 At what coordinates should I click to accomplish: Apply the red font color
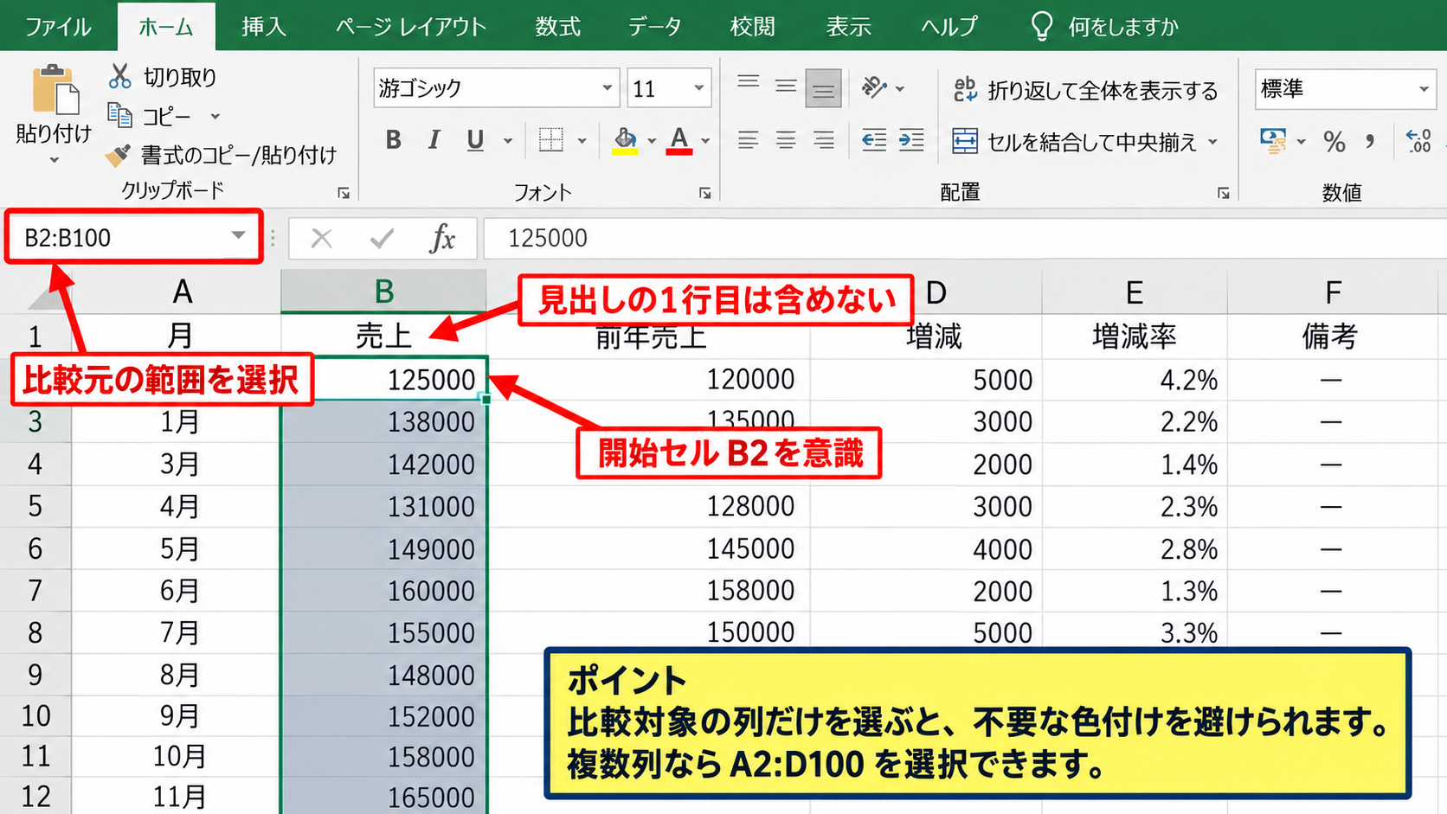679,140
